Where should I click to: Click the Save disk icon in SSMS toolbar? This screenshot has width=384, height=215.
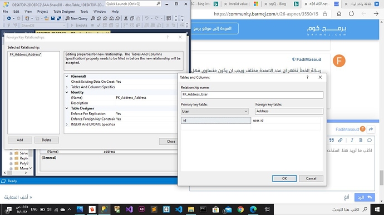click(x=53, y=18)
